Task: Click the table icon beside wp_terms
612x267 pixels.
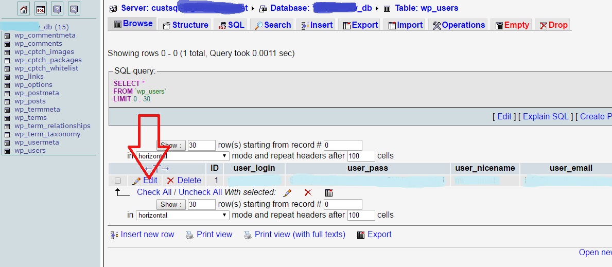Action: (7, 118)
